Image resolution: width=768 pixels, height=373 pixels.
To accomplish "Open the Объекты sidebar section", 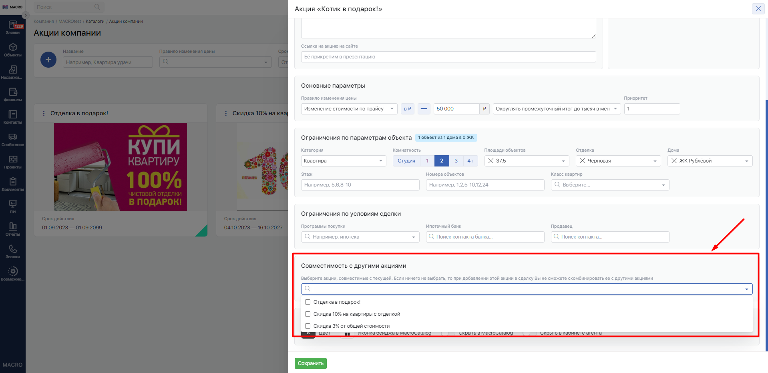I will tap(13, 50).
